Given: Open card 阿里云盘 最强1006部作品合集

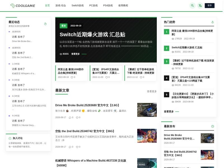Looking at the screenshot, I should (71, 73).
